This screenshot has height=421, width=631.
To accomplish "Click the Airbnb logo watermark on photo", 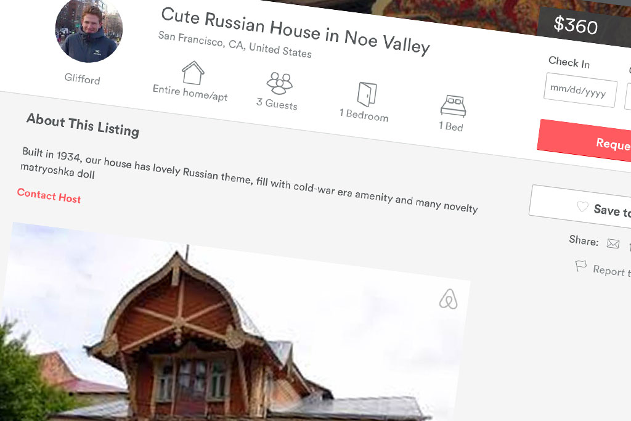I will click(449, 299).
